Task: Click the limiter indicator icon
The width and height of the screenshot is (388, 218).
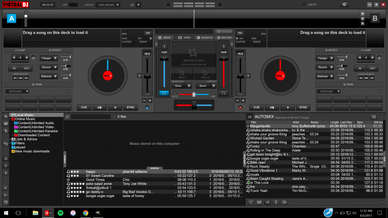Action: click(305, 4)
